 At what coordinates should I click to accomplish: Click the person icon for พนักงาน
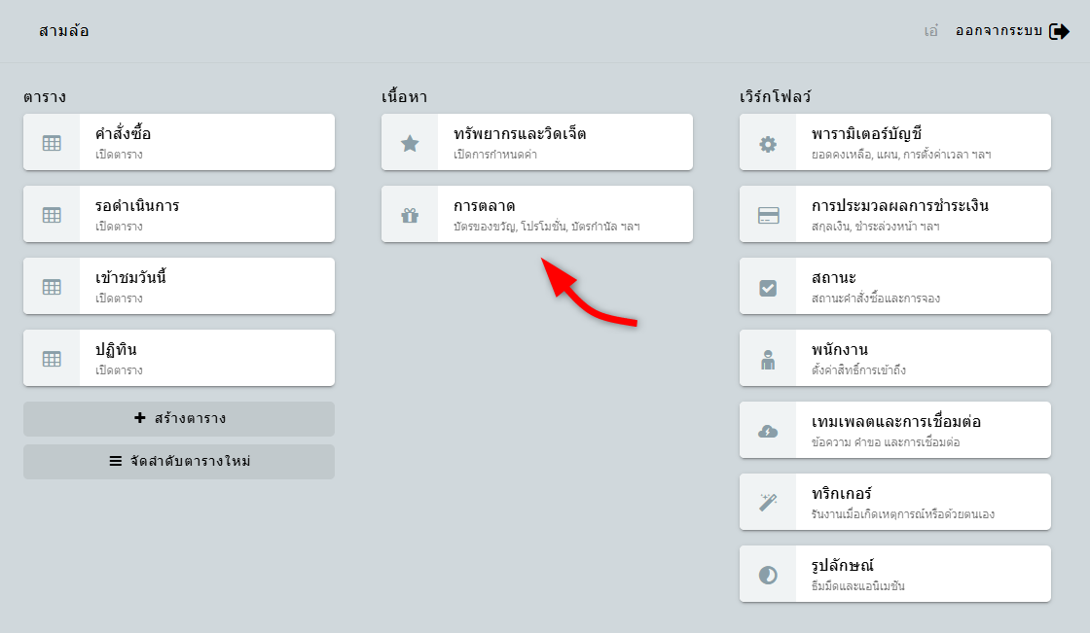[x=768, y=359]
